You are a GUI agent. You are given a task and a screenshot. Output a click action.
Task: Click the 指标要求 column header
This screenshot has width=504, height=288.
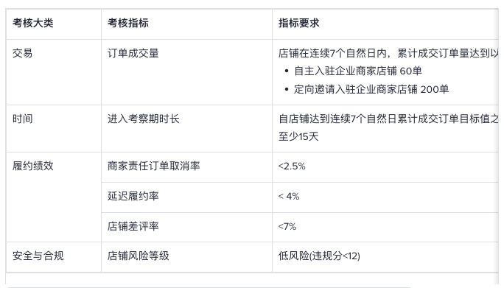point(385,24)
